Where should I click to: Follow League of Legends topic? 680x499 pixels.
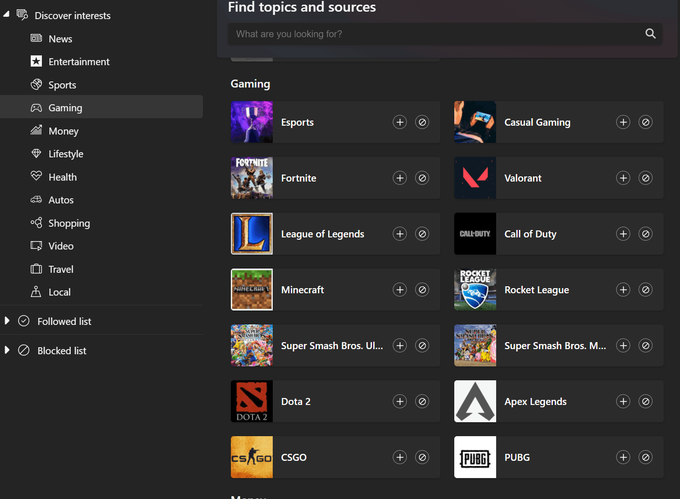[400, 234]
